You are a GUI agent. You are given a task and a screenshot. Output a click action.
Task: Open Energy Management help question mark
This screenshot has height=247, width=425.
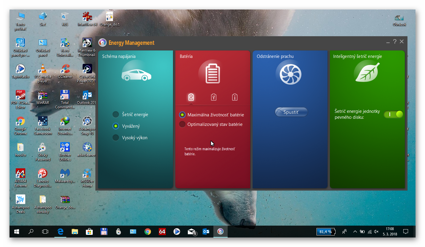pos(395,42)
